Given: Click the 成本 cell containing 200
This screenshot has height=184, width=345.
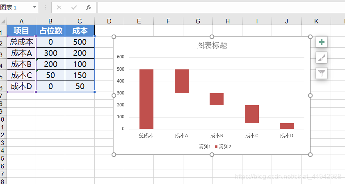Looking at the screenshot, I should (x=80, y=53).
